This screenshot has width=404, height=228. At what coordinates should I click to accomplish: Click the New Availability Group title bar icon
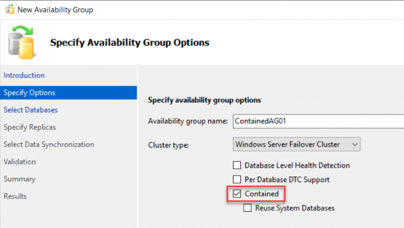click(x=9, y=9)
